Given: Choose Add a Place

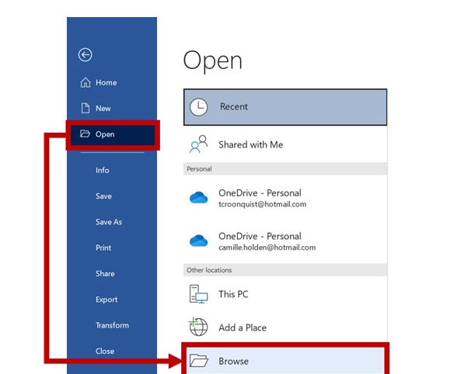Looking at the screenshot, I should tap(285, 327).
